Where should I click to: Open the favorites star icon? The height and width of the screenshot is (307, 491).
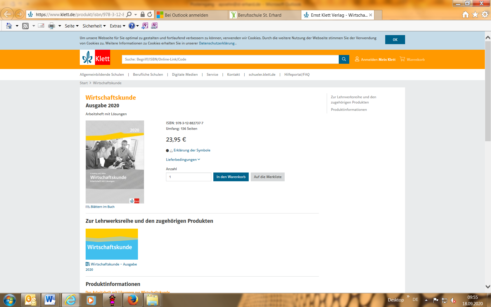(475, 15)
